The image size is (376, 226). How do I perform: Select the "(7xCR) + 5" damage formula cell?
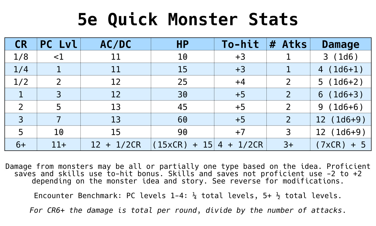coord(341,145)
